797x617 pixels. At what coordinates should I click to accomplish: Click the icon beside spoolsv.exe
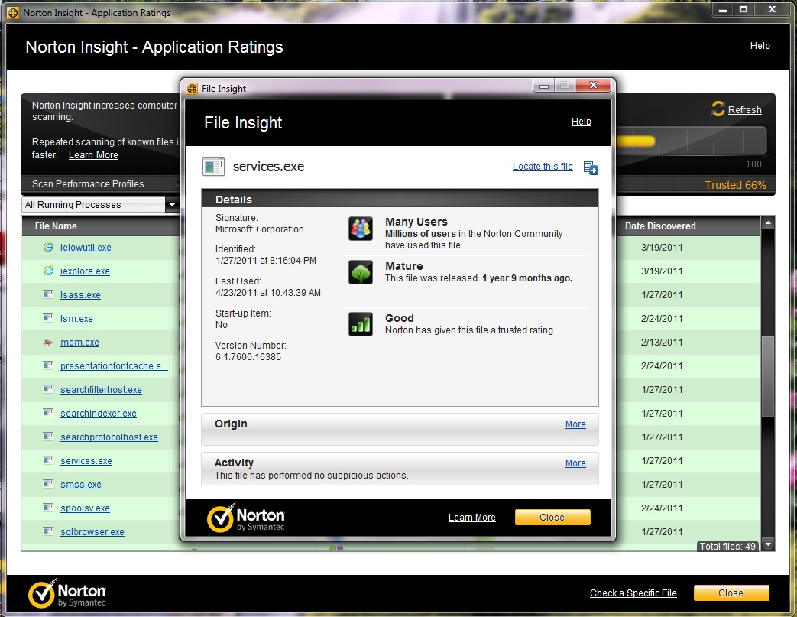click(48, 508)
